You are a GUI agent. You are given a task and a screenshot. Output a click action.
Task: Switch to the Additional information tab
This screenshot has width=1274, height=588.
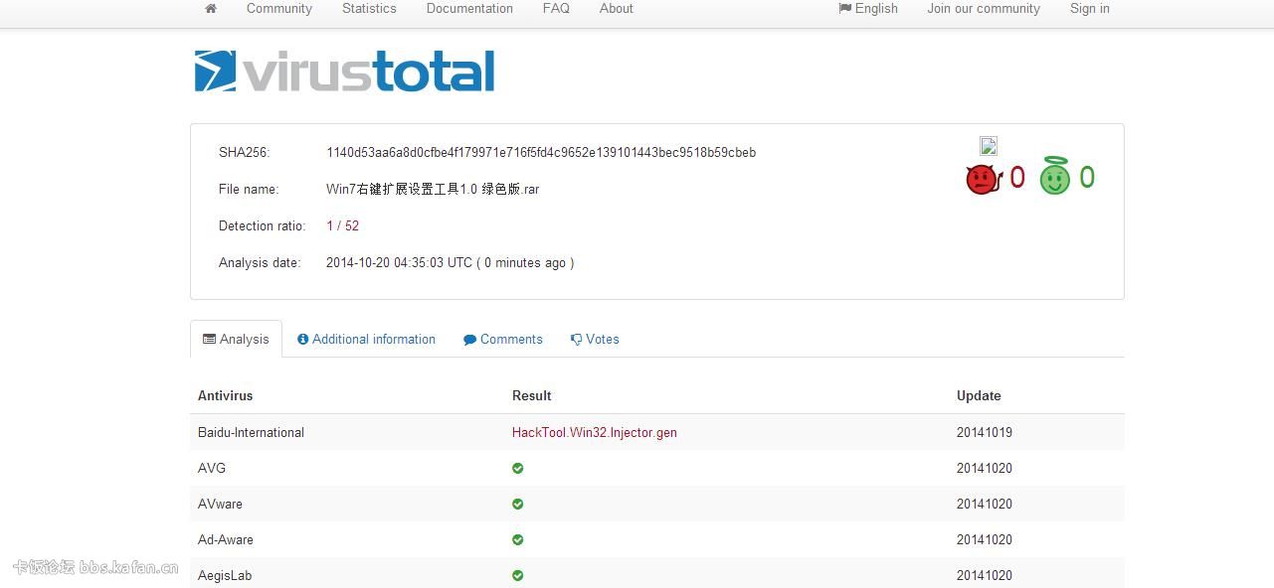pos(366,339)
